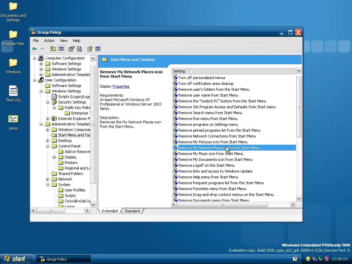Expand the Desktop tree node
The image size is (352, 264).
point(47,141)
